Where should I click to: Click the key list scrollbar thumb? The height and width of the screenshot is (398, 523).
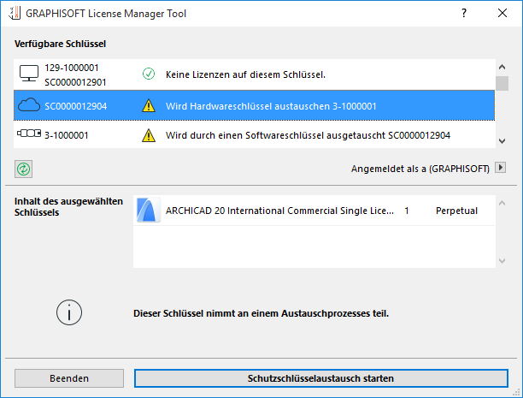[x=502, y=82]
